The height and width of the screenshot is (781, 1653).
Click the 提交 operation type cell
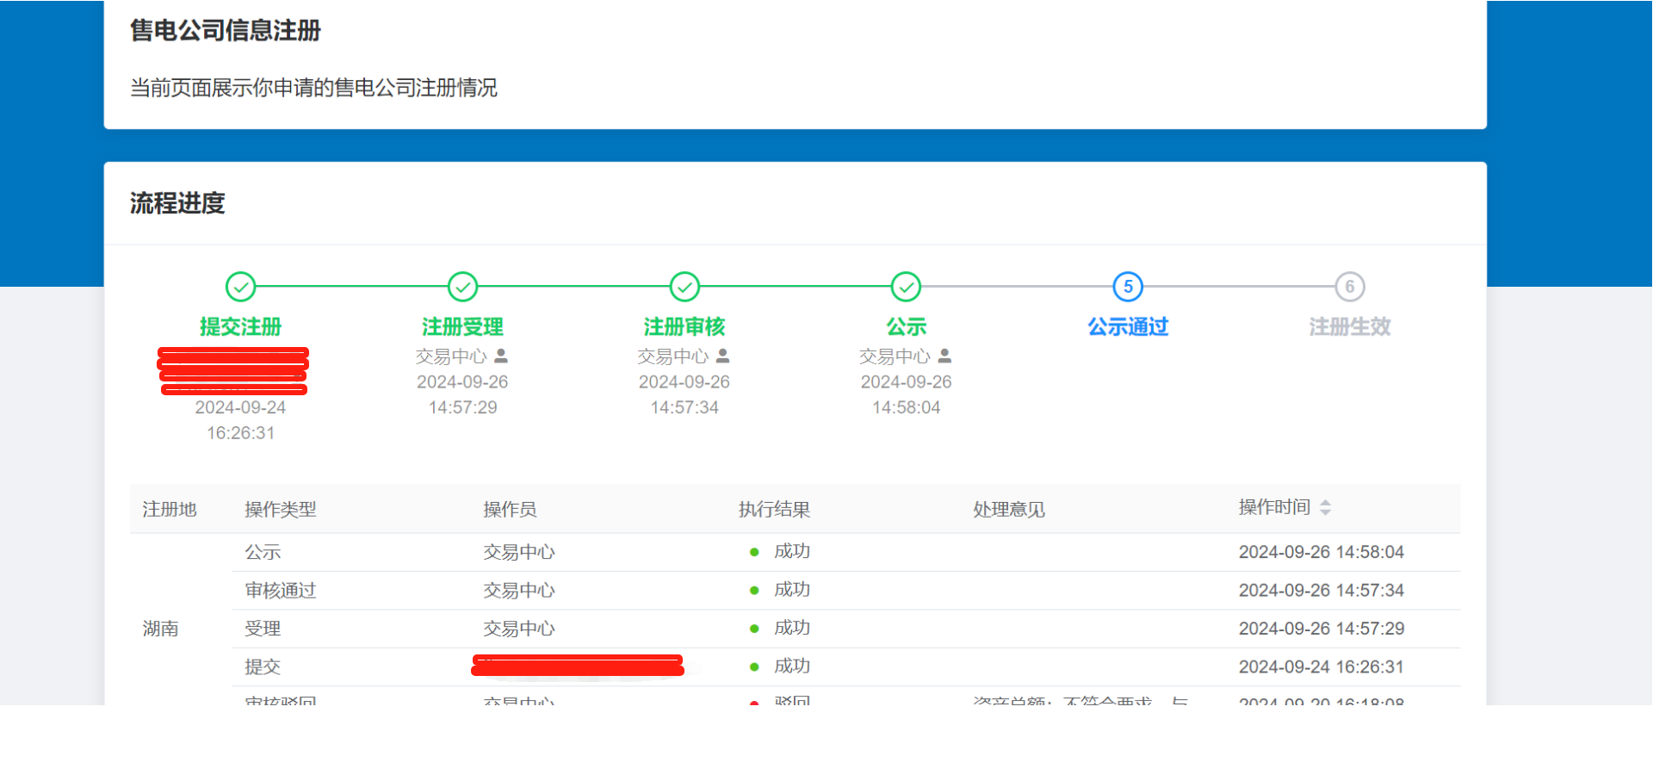point(263,666)
